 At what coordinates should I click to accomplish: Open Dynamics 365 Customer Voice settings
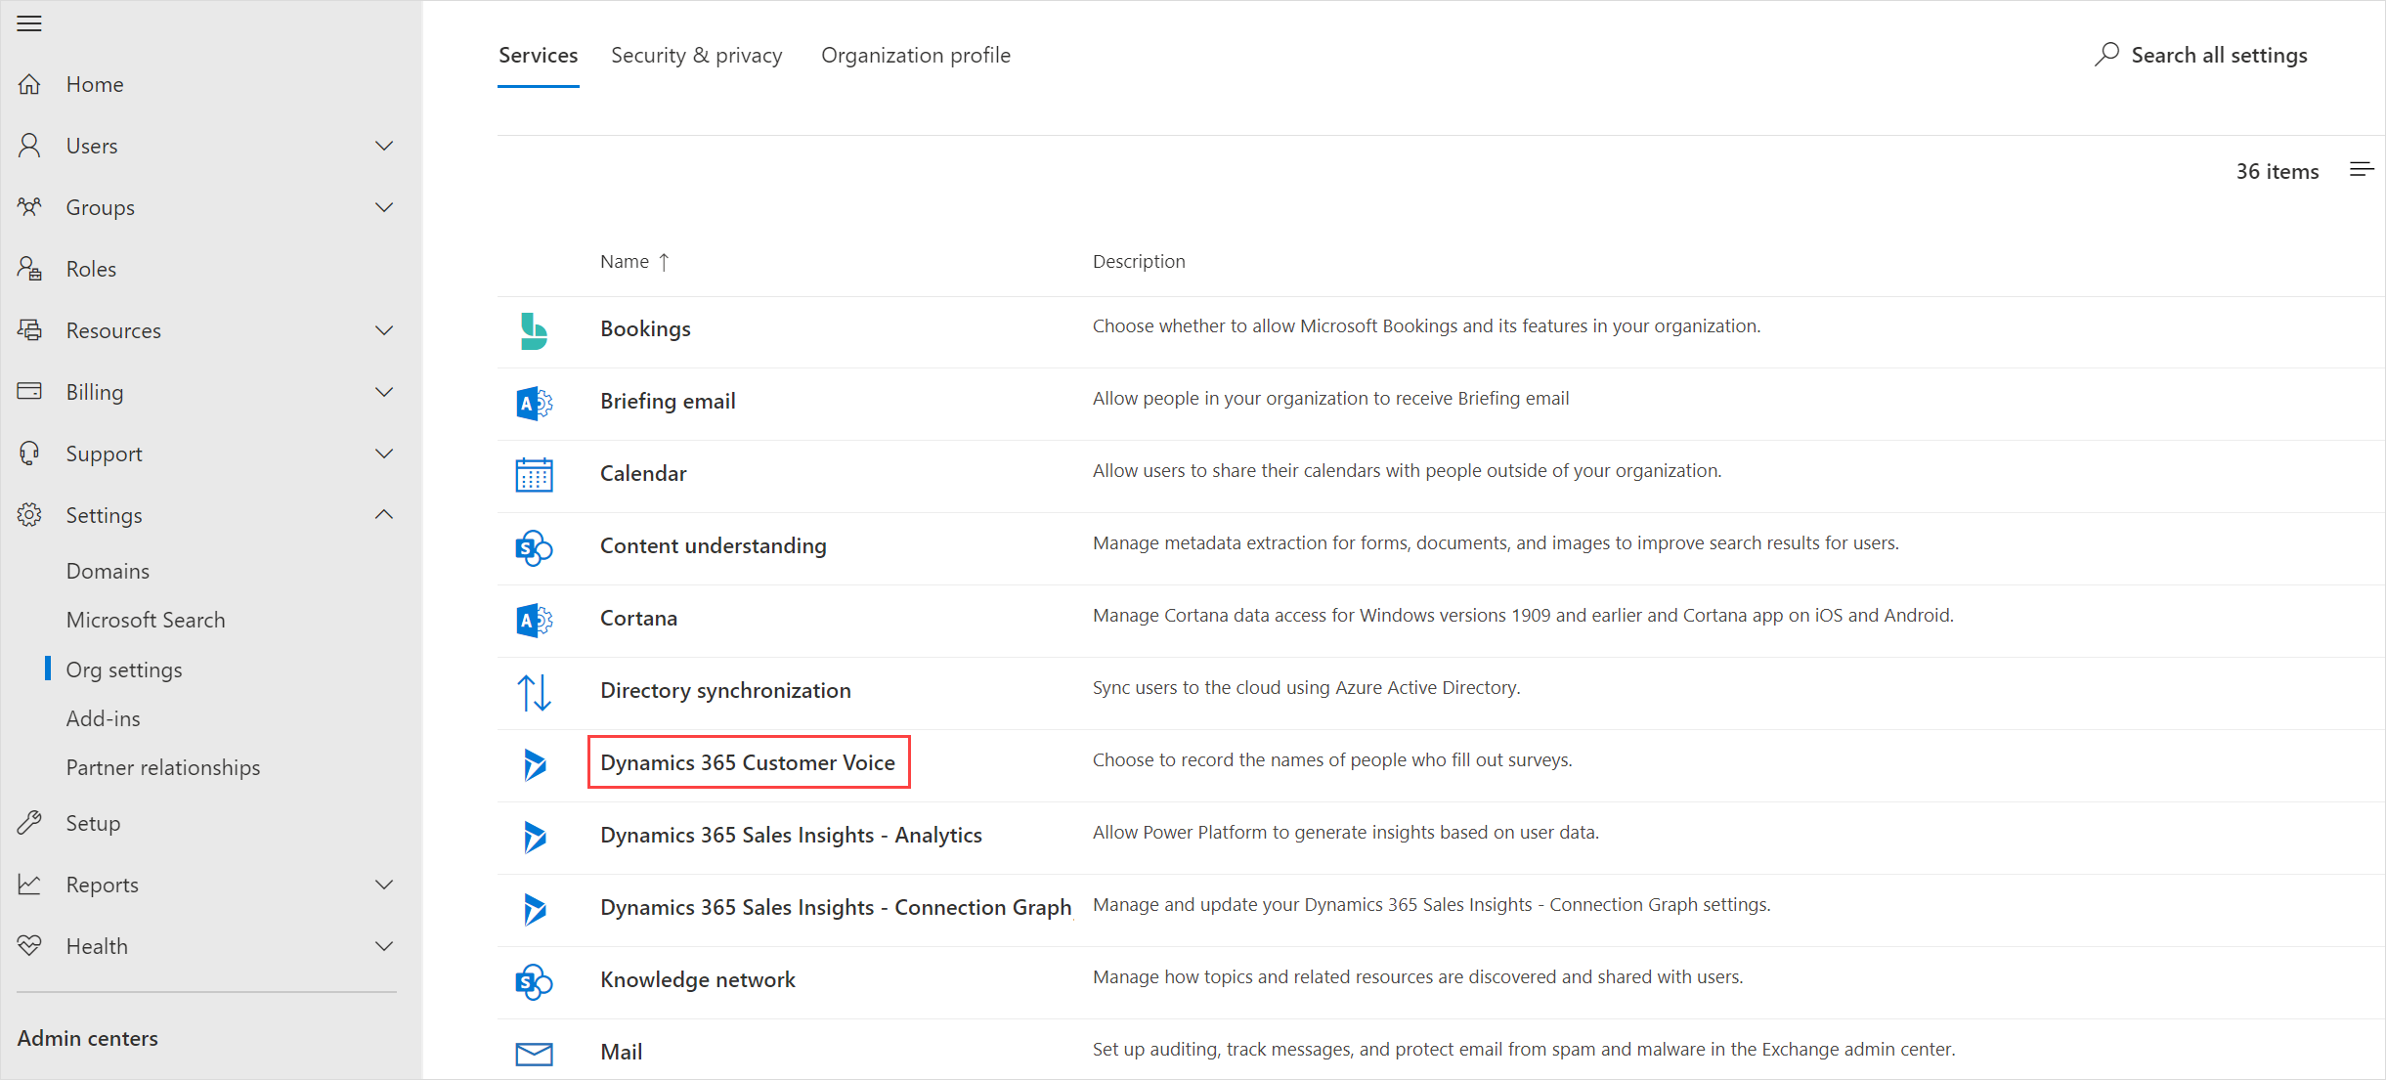pos(749,762)
